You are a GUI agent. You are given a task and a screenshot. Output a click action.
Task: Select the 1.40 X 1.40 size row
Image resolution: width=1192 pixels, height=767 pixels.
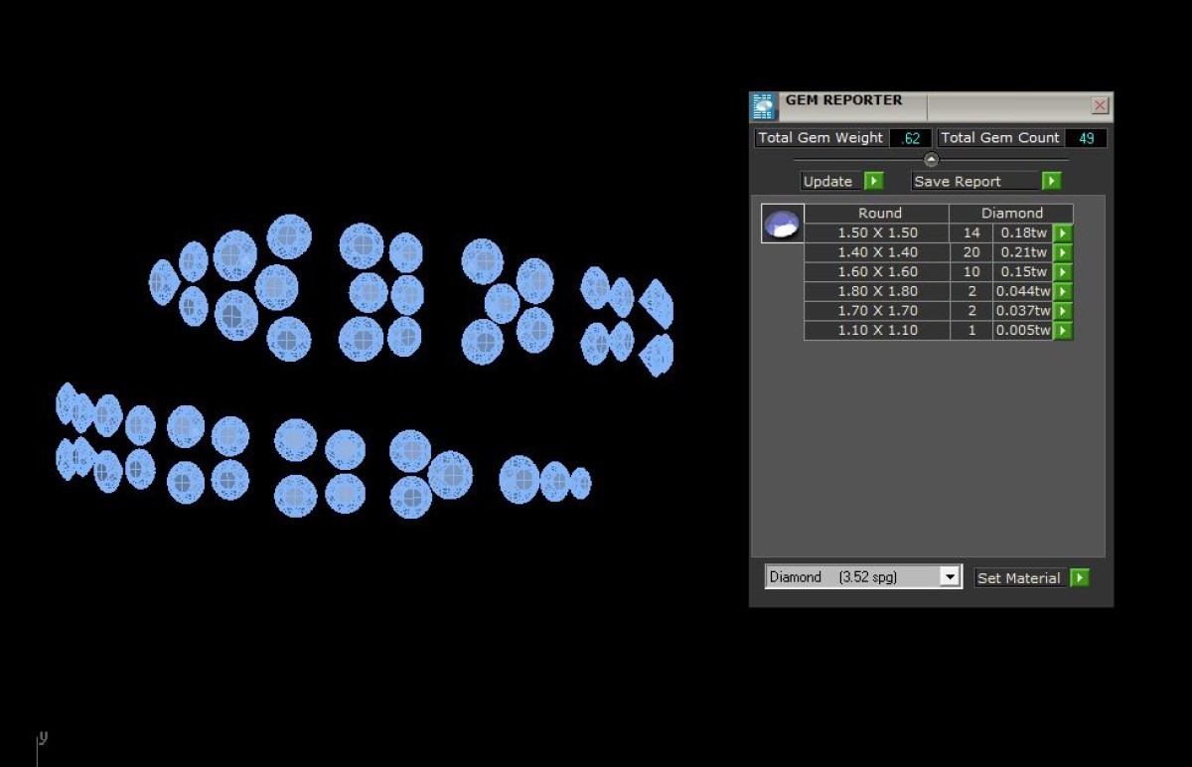[877, 252]
